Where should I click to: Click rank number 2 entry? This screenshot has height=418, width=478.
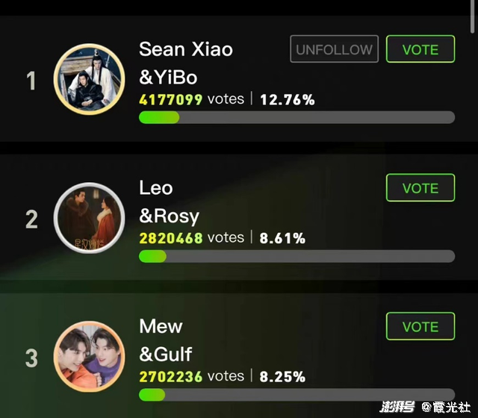click(x=31, y=219)
